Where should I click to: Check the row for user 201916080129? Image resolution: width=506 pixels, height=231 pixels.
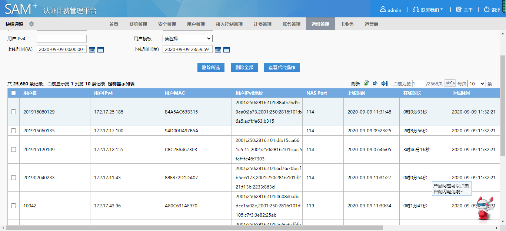coord(14,112)
